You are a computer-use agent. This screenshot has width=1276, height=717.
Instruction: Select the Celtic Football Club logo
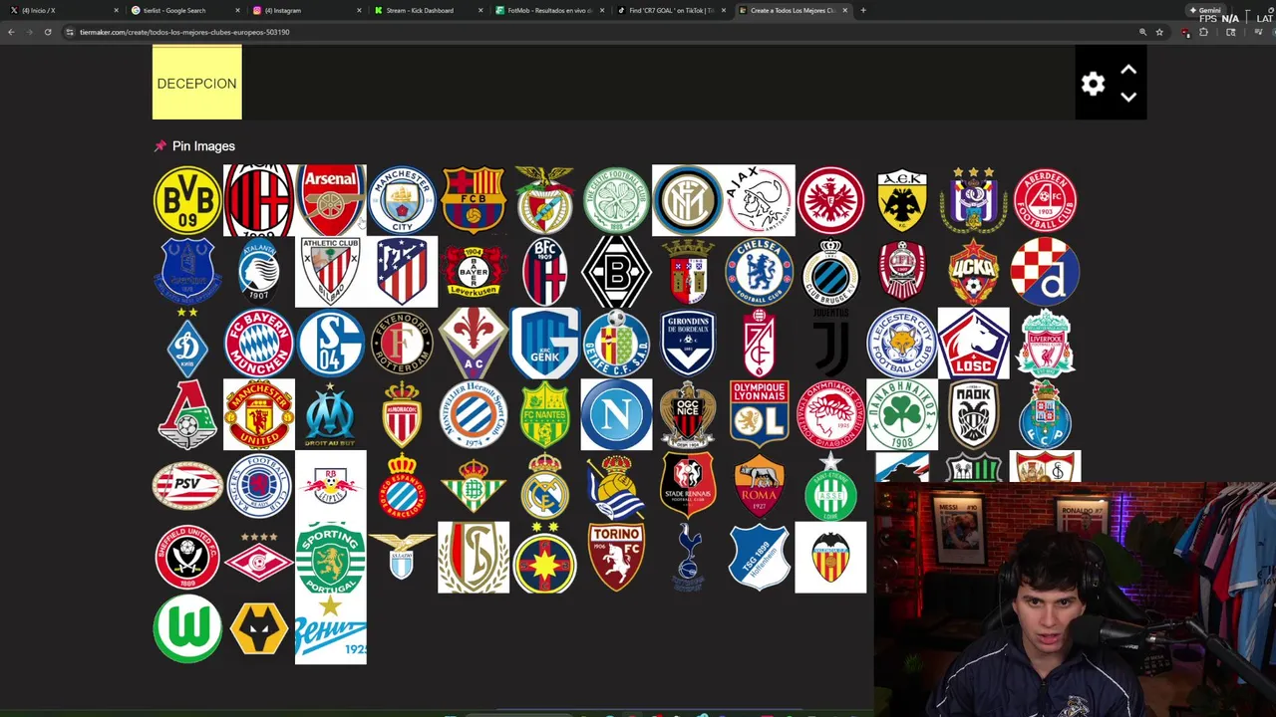pyautogui.click(x=616, y=200)
